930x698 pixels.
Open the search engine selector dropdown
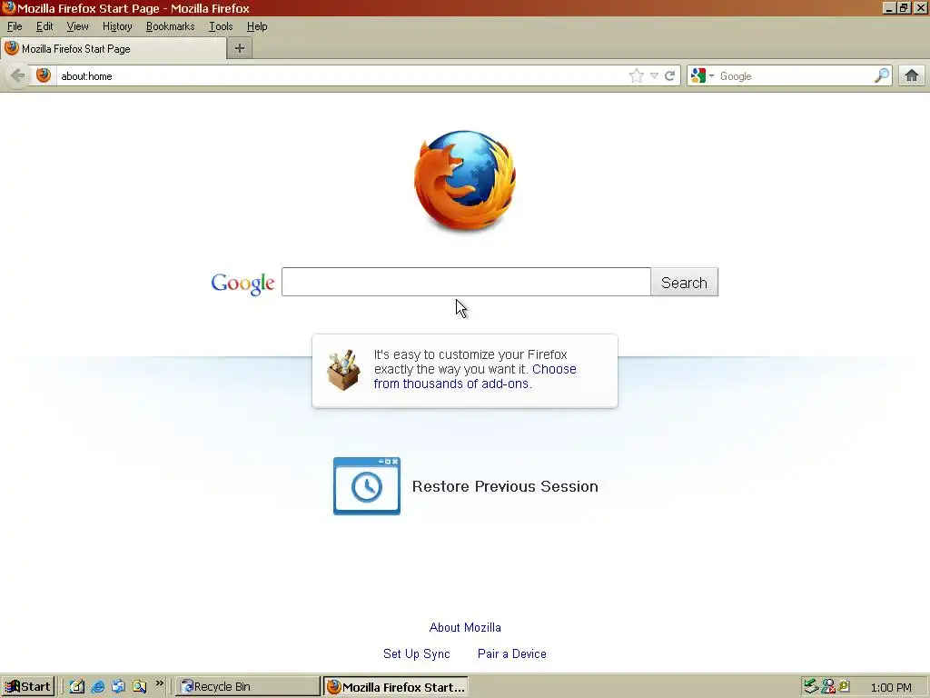(x=702, y=76)
